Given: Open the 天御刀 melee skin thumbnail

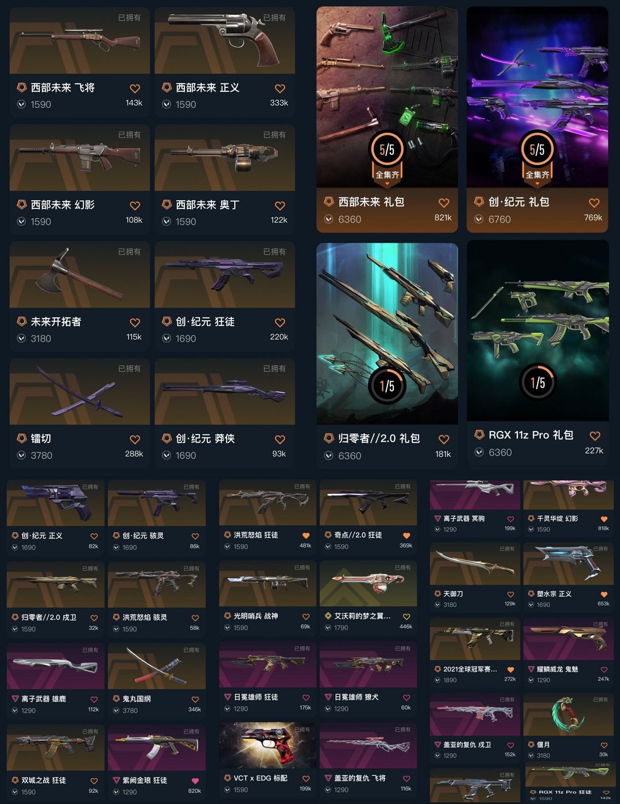Looking at the screenshot, I should [475, 564].
